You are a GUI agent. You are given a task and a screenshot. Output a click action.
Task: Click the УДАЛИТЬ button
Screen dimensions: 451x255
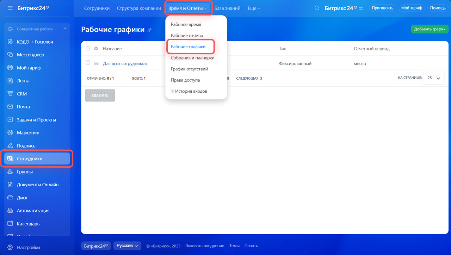(x=100, y=95)
